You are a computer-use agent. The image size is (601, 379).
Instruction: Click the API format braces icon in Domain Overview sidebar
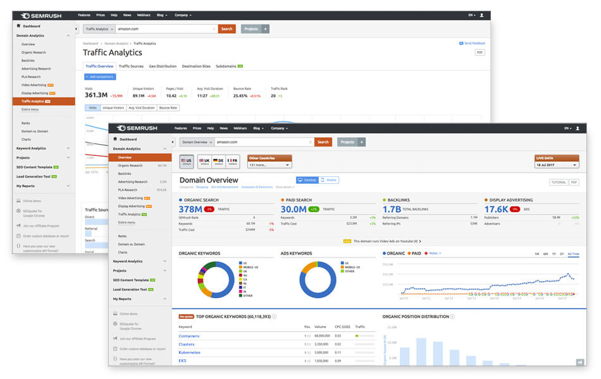[x=115, y=359]
